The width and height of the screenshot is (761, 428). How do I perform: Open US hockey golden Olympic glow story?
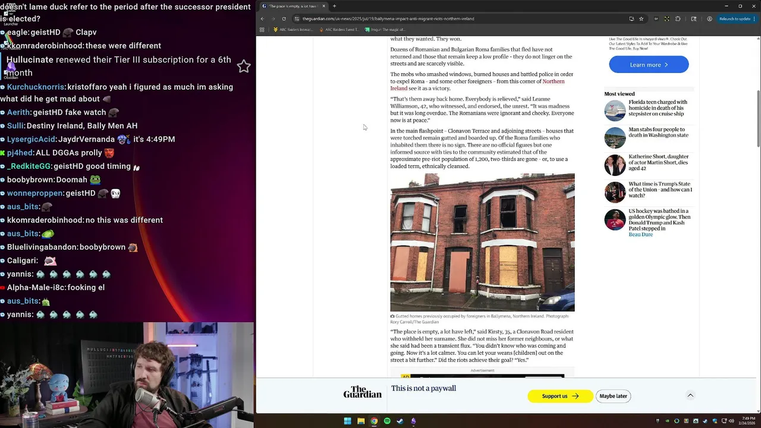659,219
